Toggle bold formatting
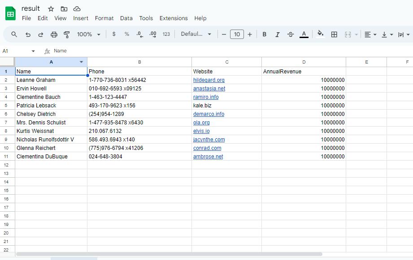Screen dimensions: 413x260 coord(265,34)
